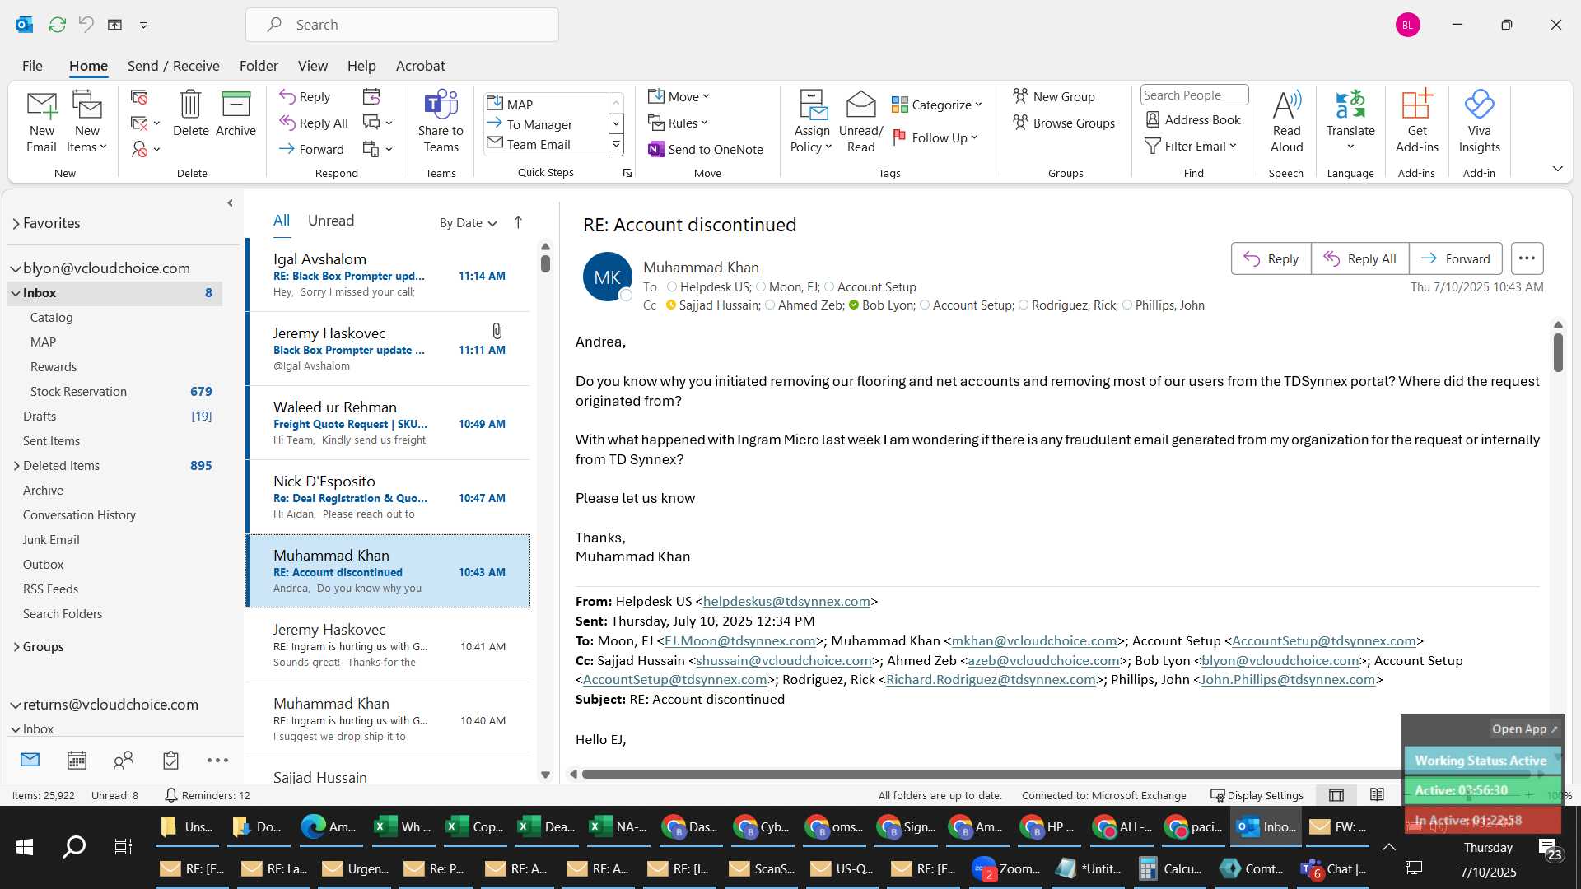
Task: Open the Address Book
Action: tap(1193, 120)
